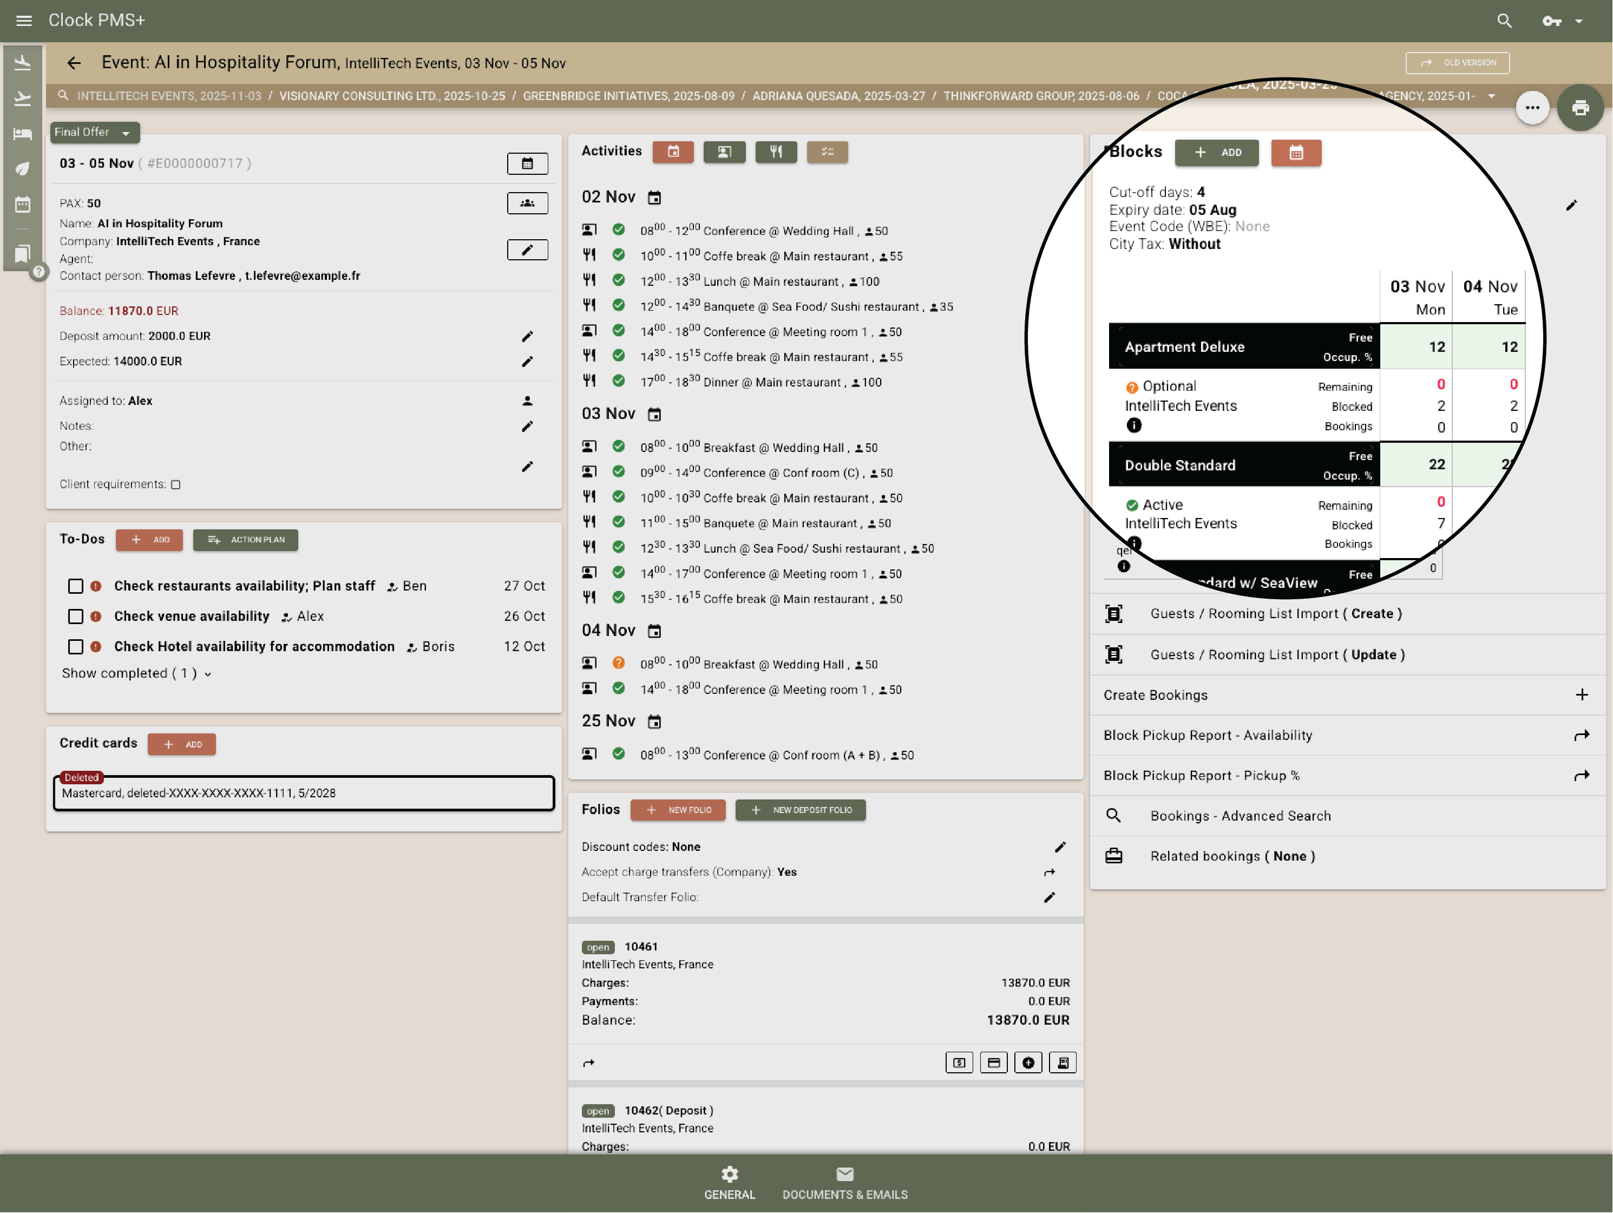
Task: Click the credit card payment icon on folio 10461
Action: 993,1063
